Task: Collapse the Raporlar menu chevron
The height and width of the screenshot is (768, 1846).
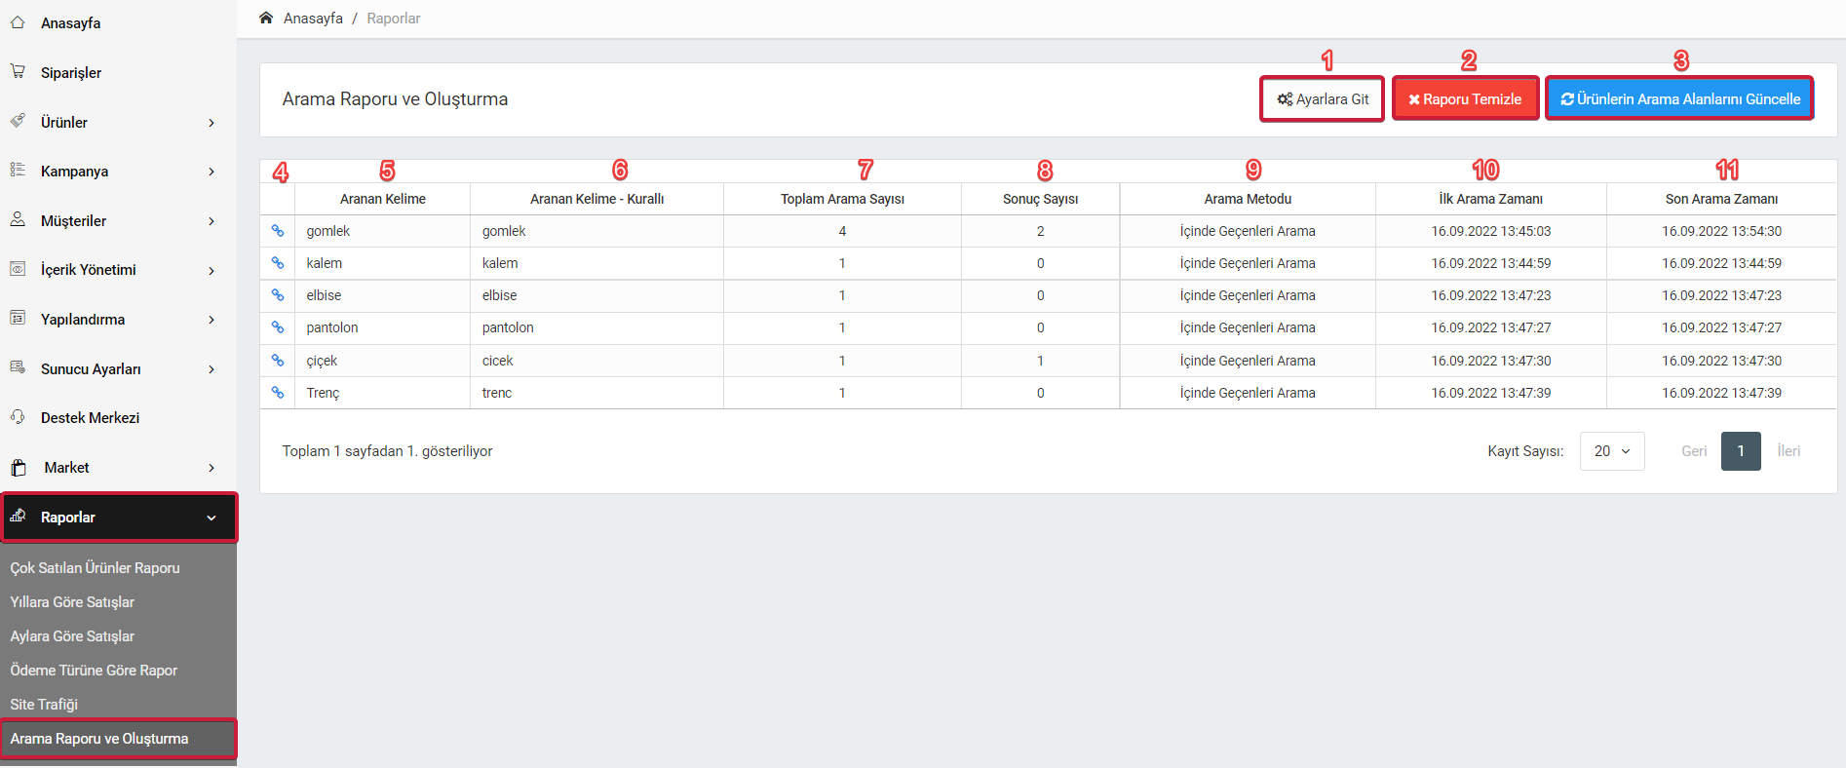Action: pyautogui.click(x=212, y=518)
